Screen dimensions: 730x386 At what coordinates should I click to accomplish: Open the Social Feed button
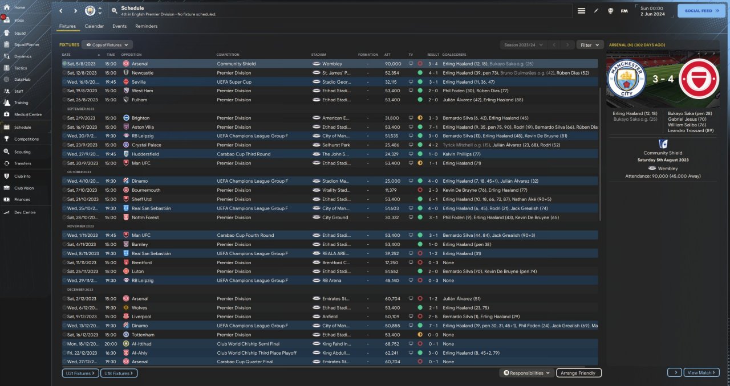(x=701, y=11)
